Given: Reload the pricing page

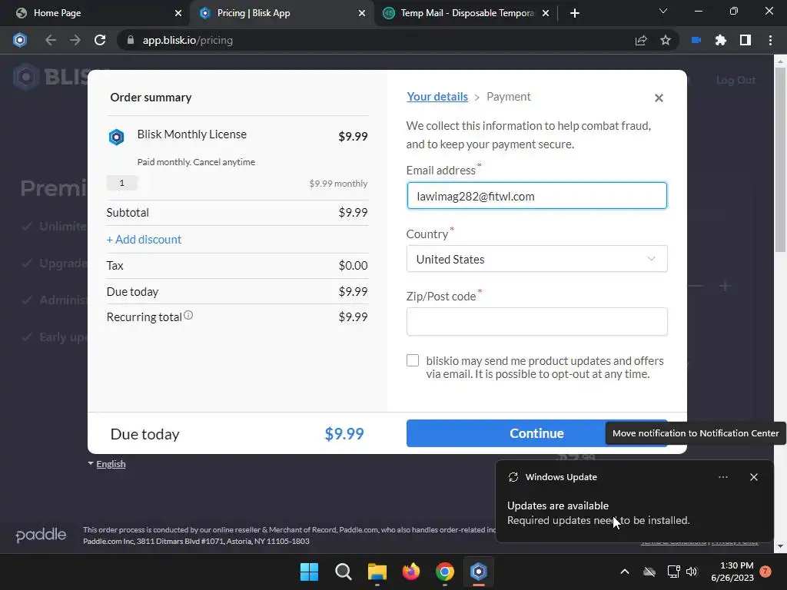Looking at the screenshot, I should click(100, 40).
